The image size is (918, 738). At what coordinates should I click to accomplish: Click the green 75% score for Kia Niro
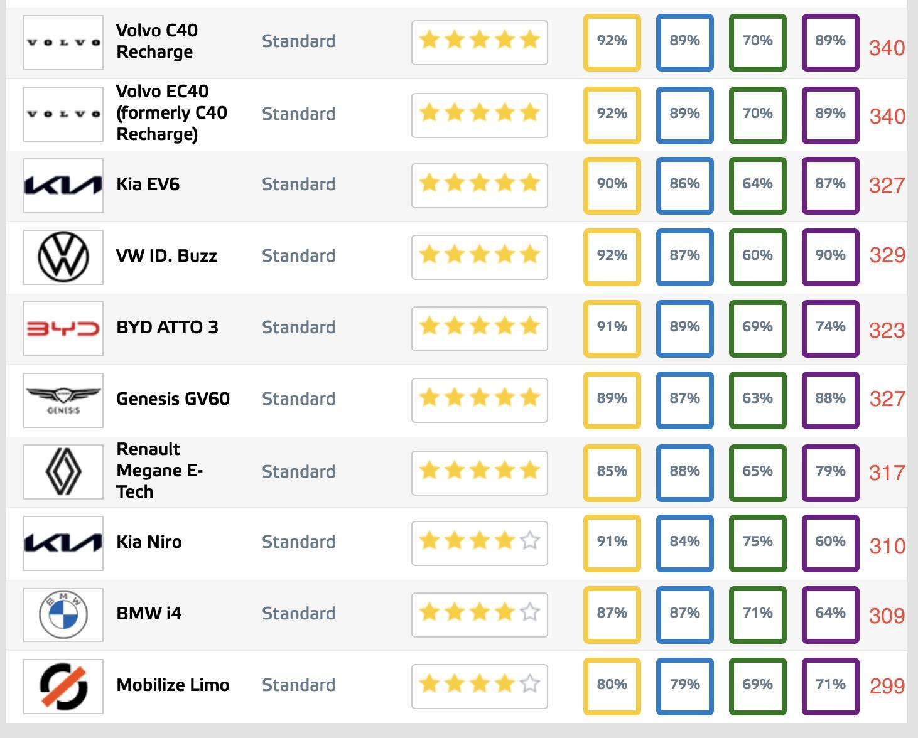tap(758, 543)
